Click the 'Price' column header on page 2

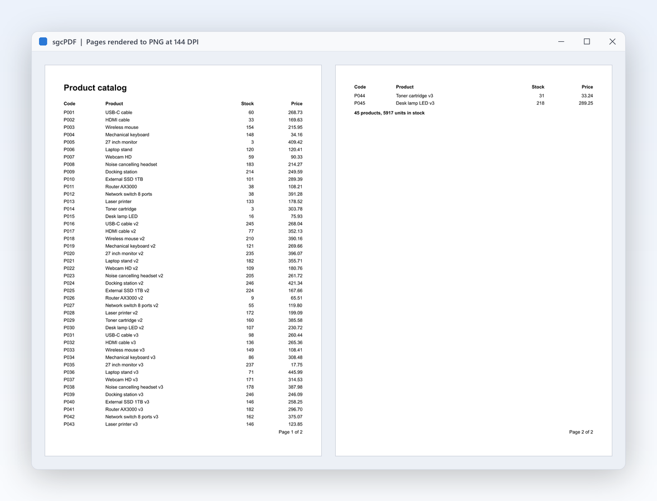coord(587,87)
